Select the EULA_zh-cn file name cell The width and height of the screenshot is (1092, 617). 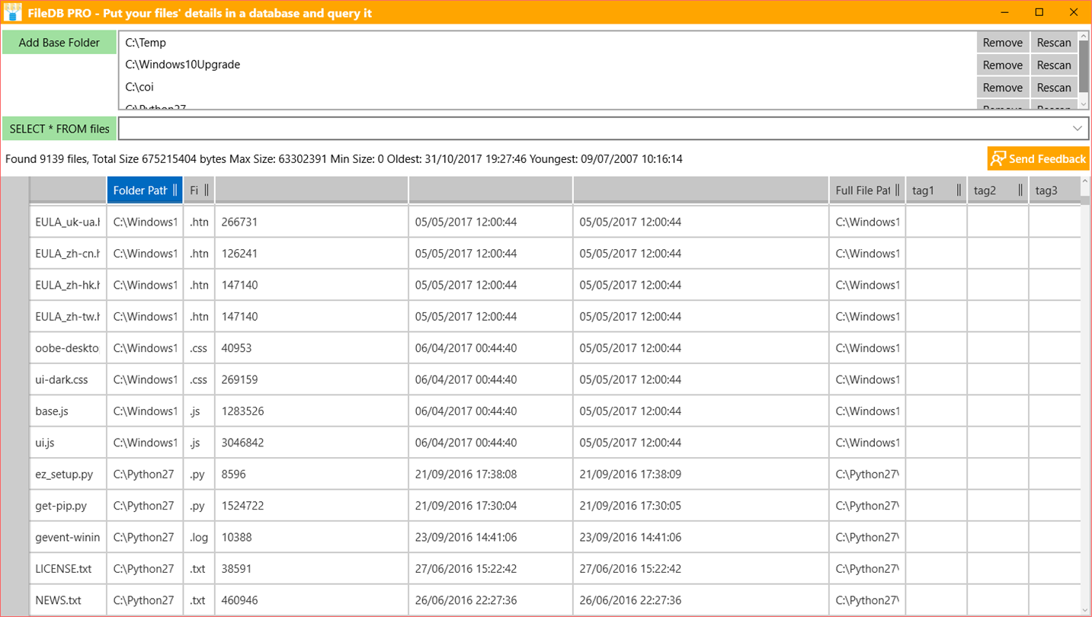pyautogui.click(x=68, y=254)
